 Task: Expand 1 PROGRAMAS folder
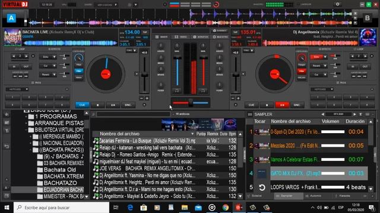pos(26,117)
